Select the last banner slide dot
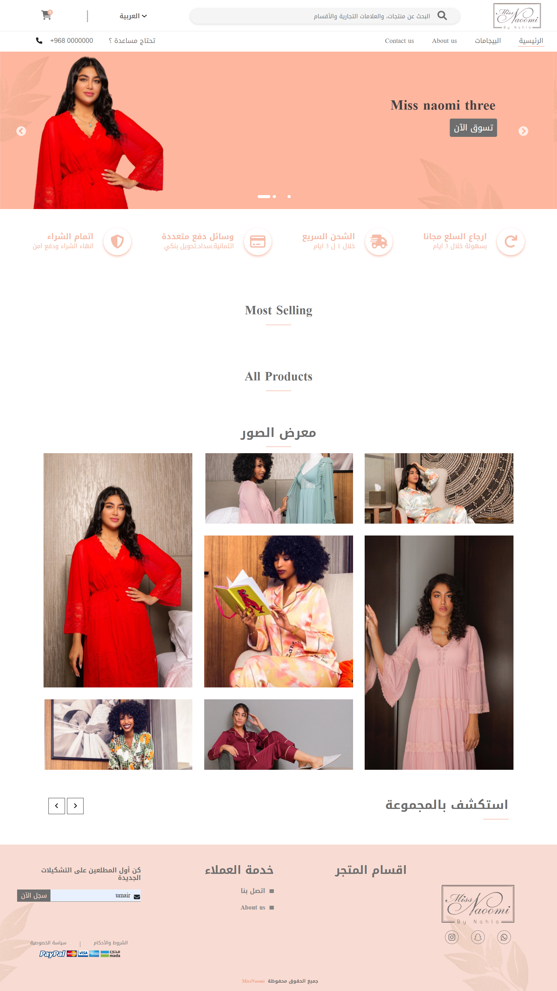Screen dimensions: 557x991 click(x=289, y=197)
